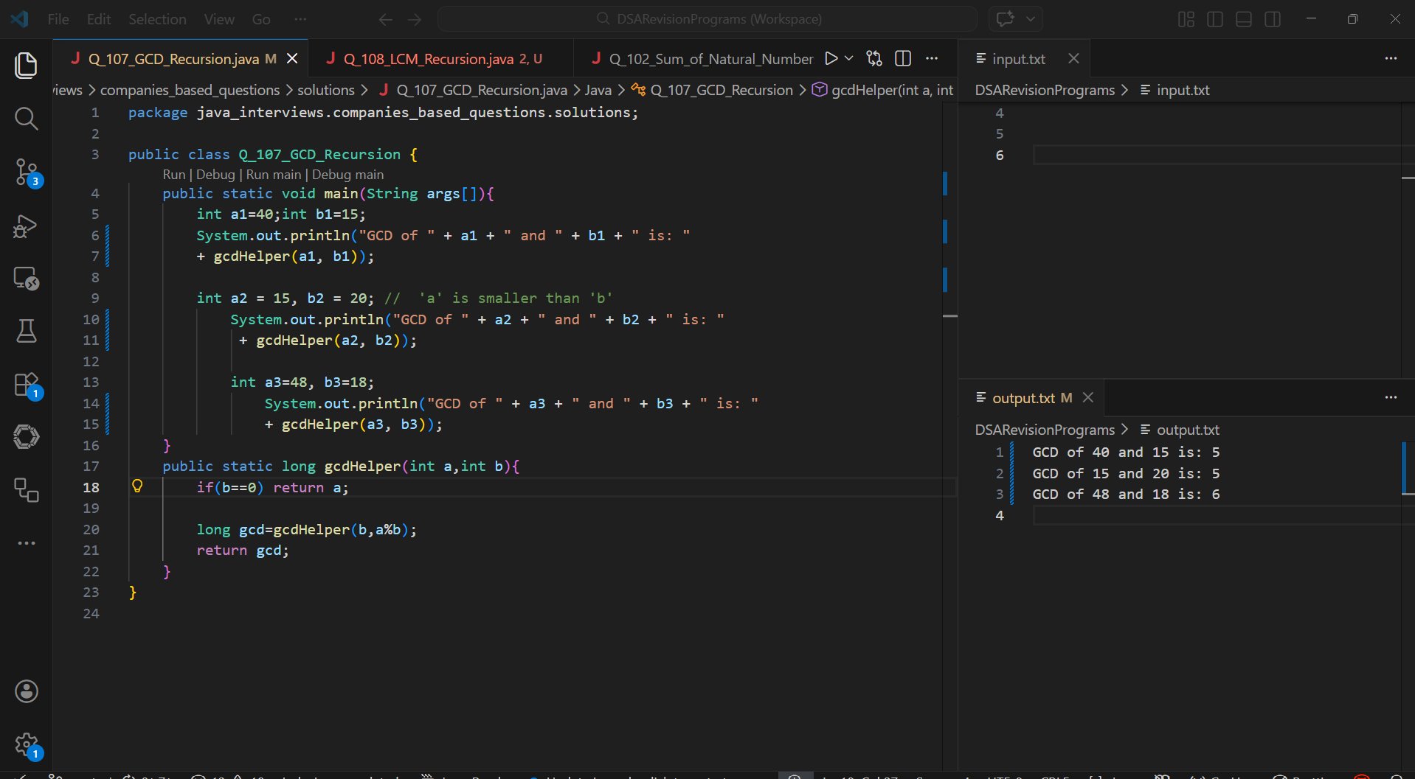Toggle the secondary side bar layout
This screenshot has width=1415, height=779.
(1273, 19)
